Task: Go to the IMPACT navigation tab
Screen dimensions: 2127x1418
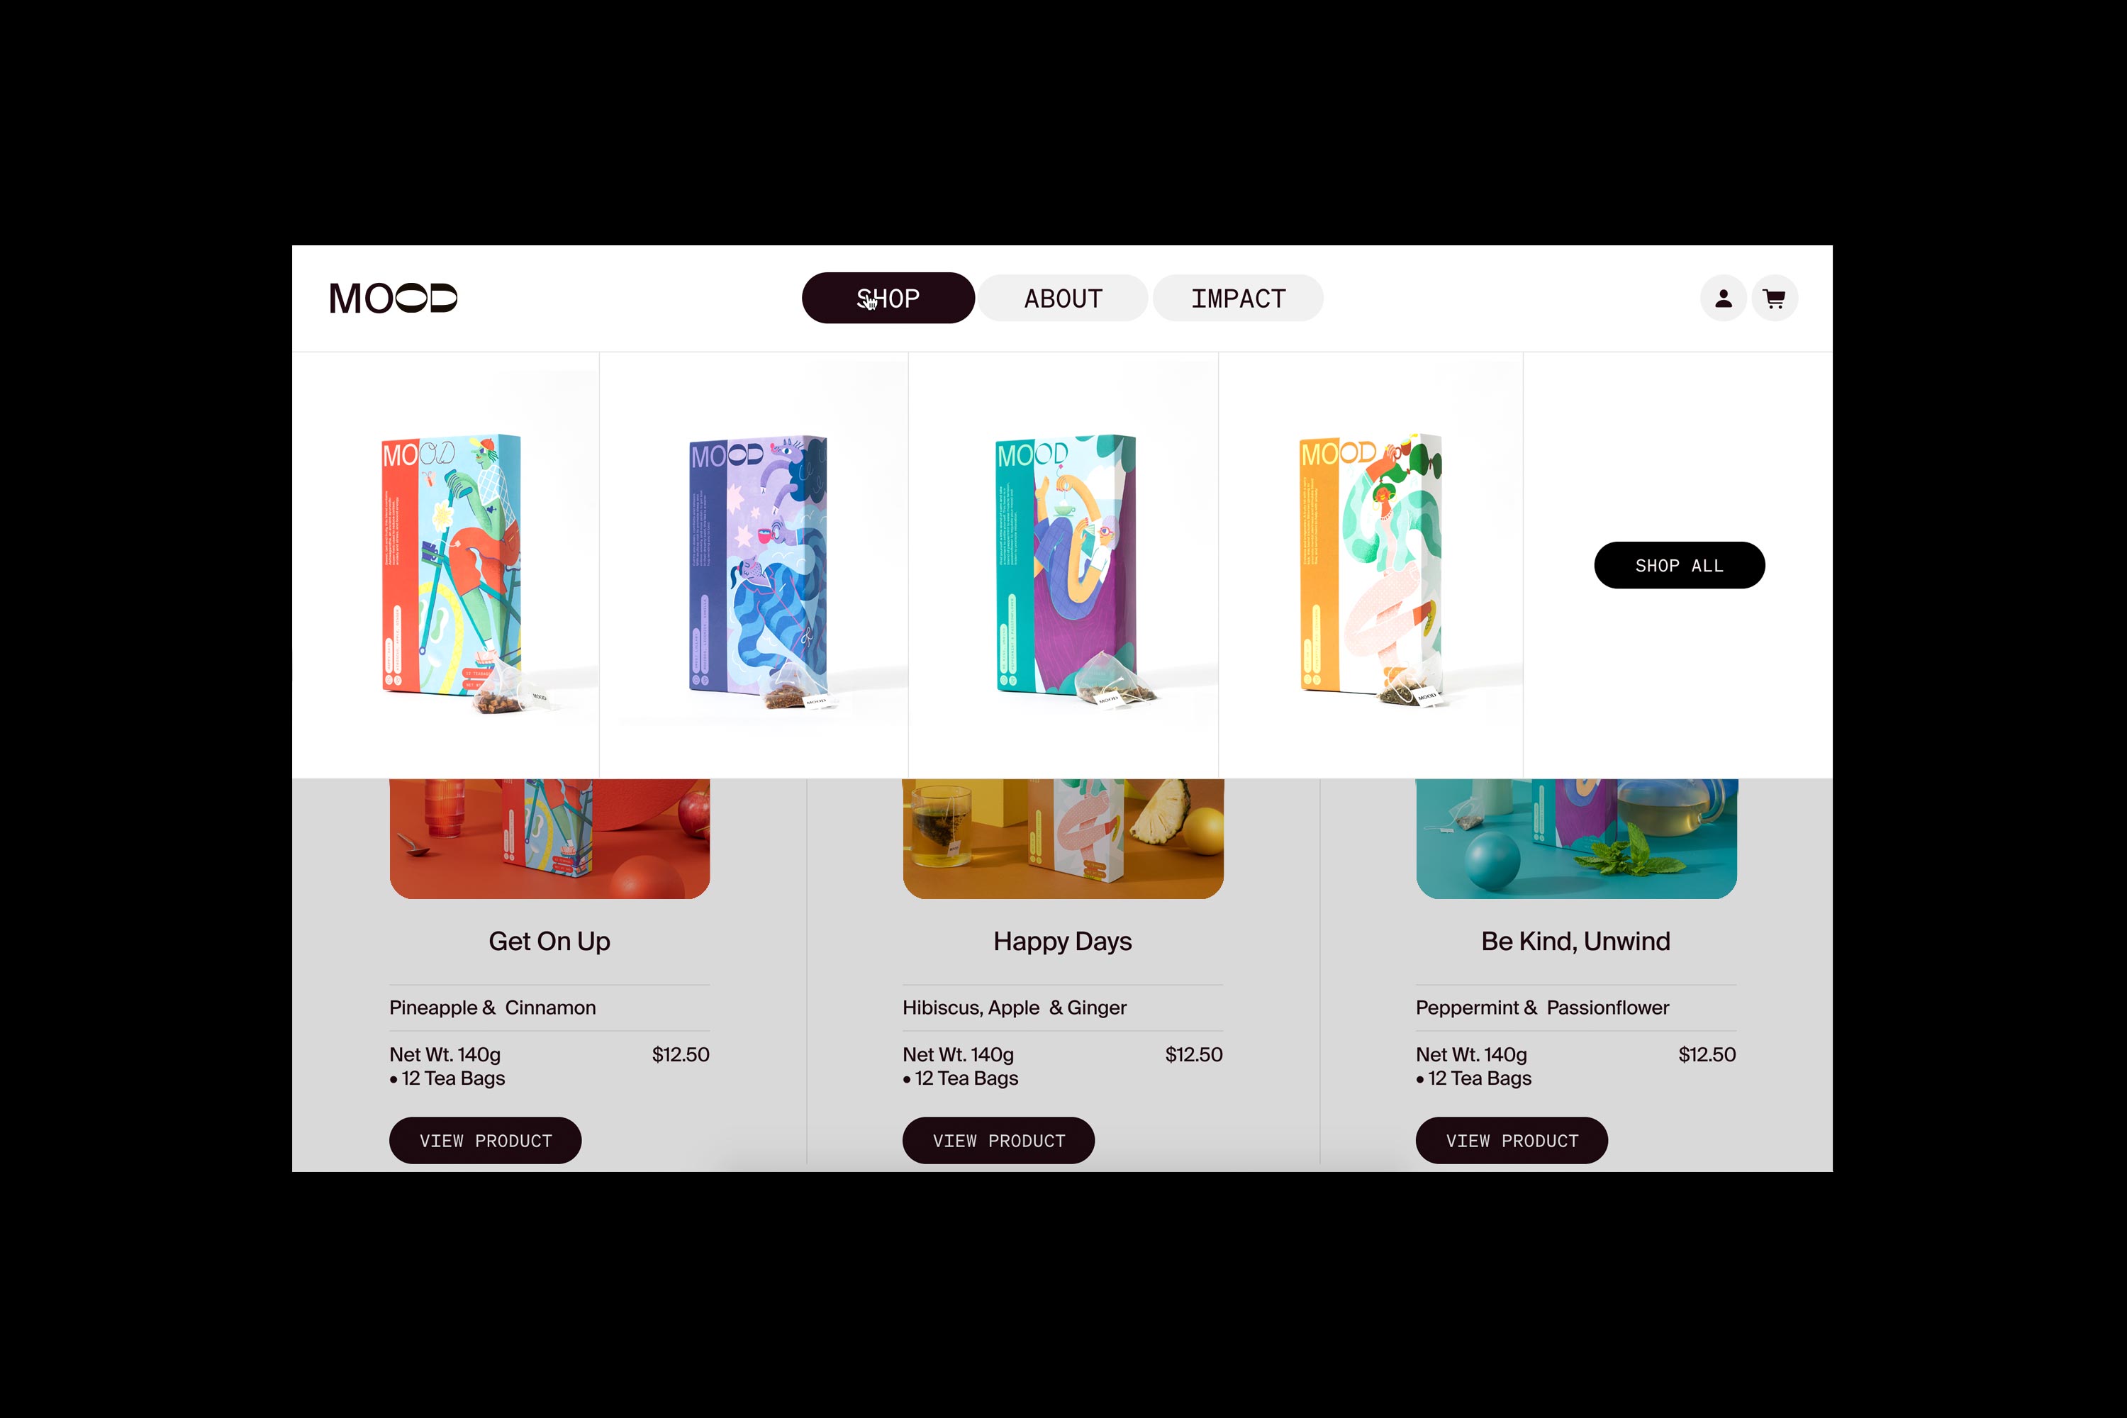Action: (1238, 298)
